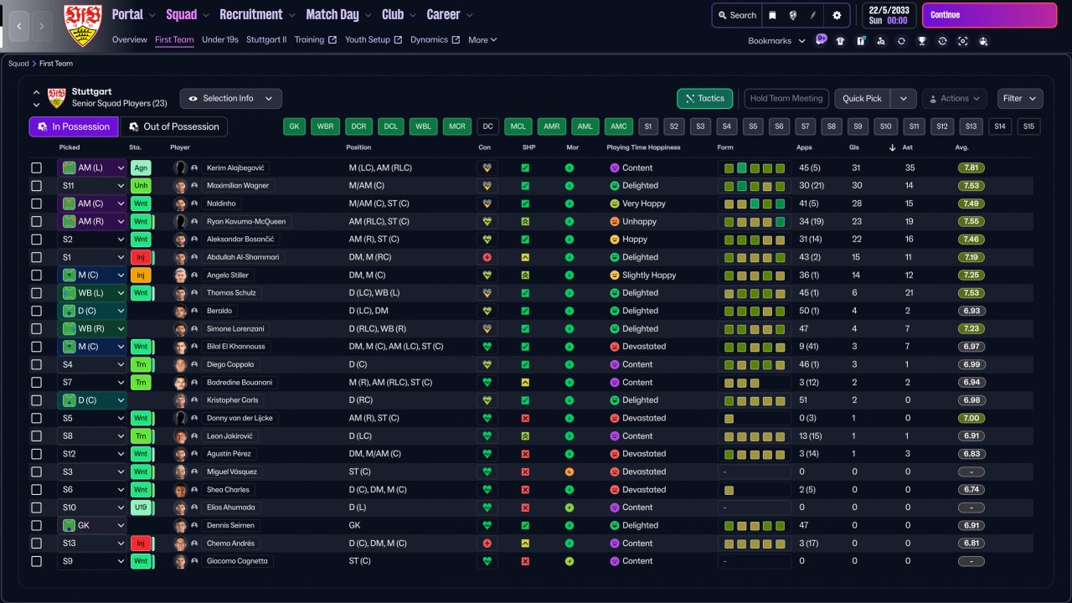Open the Filter dropdown

click(x=1019, y=99)
